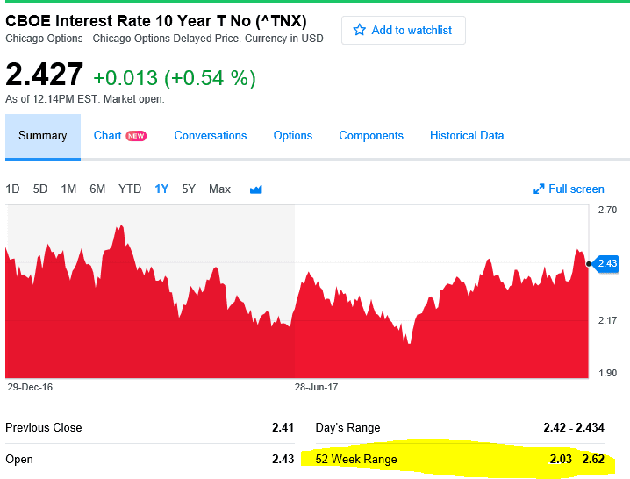Select the 1D chart range
Image resolution: width=630 pixels, height=479 pixels.
[x=13, y=189]
